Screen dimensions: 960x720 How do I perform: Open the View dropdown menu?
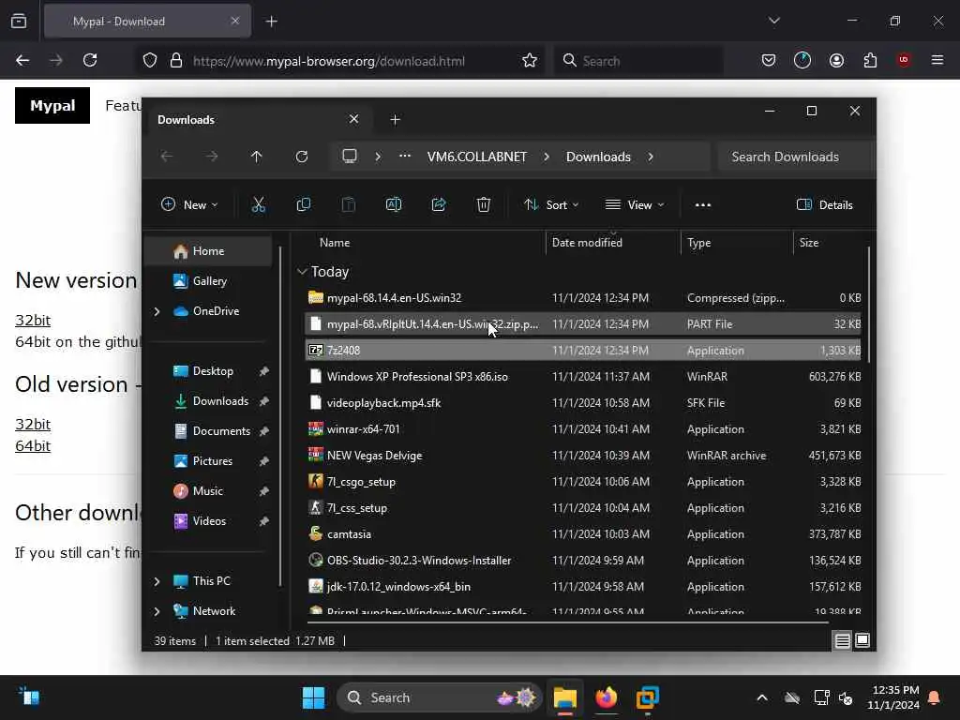point(635,205)
